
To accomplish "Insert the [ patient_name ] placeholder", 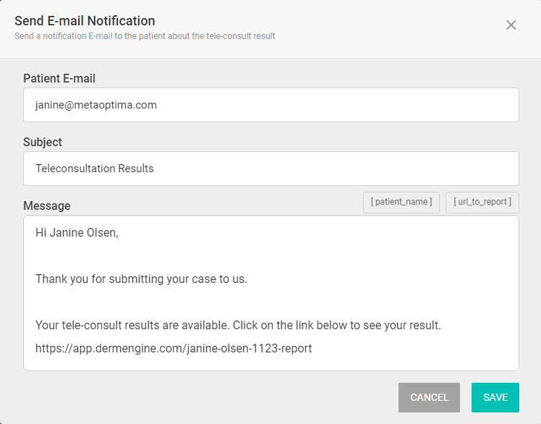I will 401,203.
